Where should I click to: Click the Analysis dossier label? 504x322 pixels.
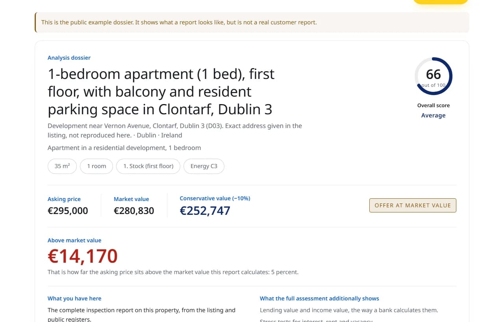click(x=69, y=58)
